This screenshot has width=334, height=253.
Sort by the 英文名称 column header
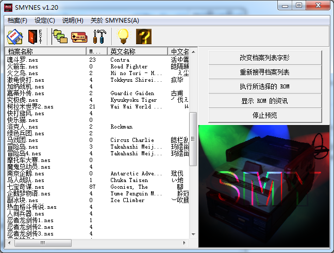pos(138,51)
